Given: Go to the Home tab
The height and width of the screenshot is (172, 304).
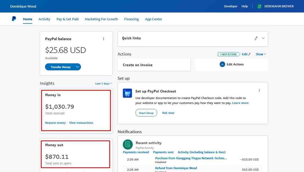Looking at the screenshot, I should [x=28, y=19].
